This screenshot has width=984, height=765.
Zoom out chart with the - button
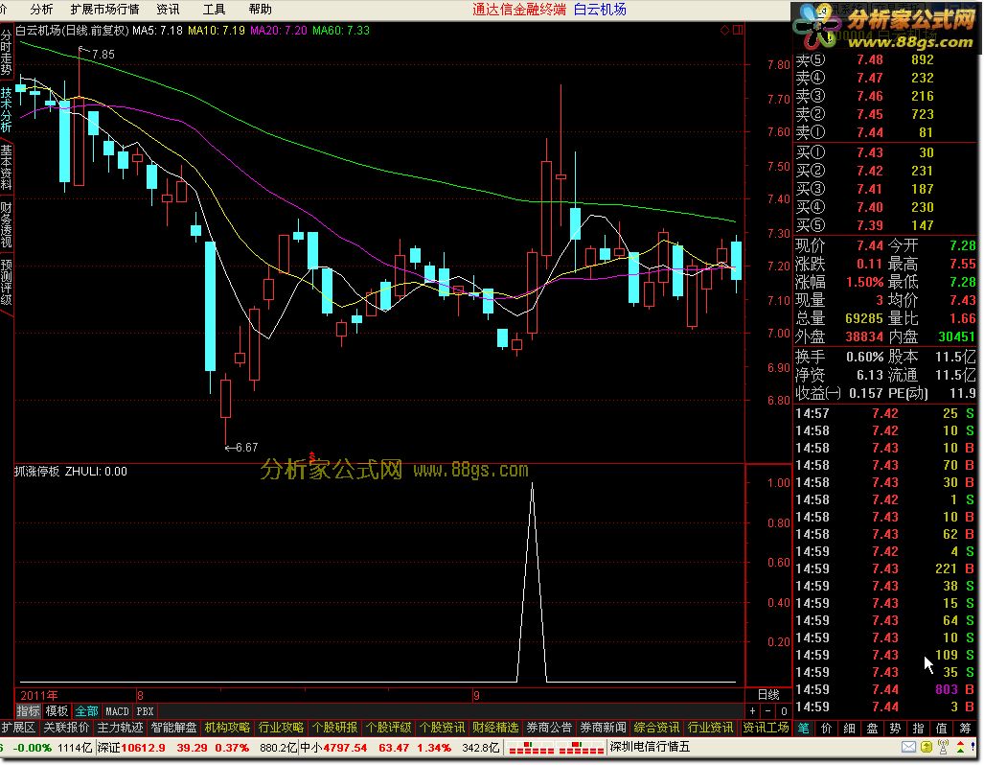768,711
